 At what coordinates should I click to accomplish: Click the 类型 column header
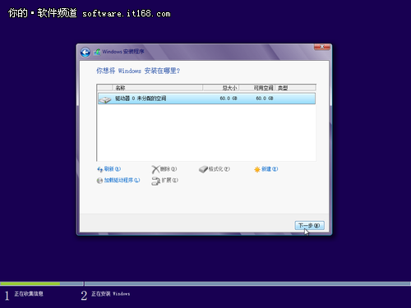coord(295,88)
